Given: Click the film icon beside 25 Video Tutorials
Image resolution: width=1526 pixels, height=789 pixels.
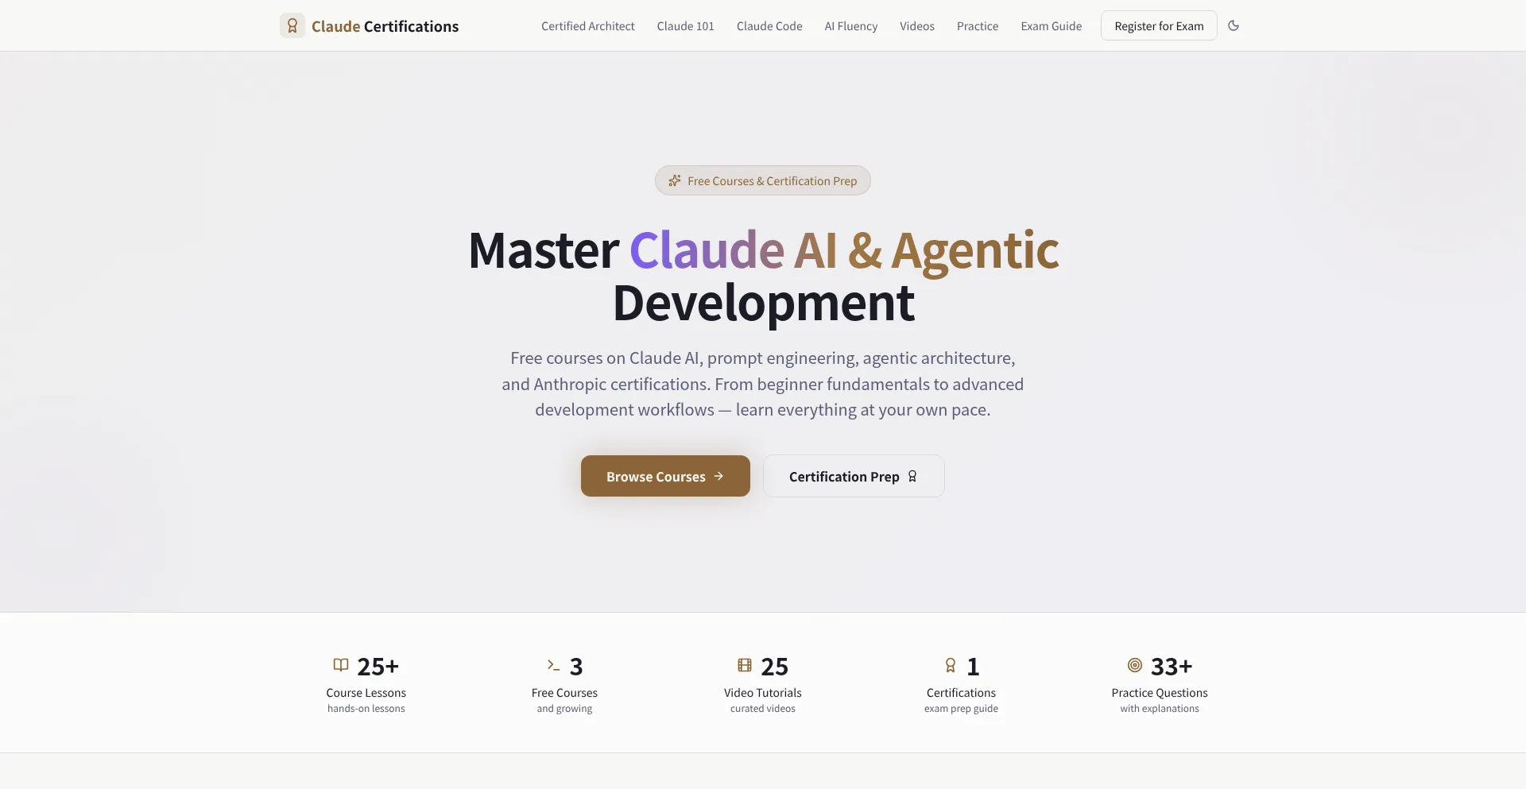Looking at the screenshot, I should 745,665.
